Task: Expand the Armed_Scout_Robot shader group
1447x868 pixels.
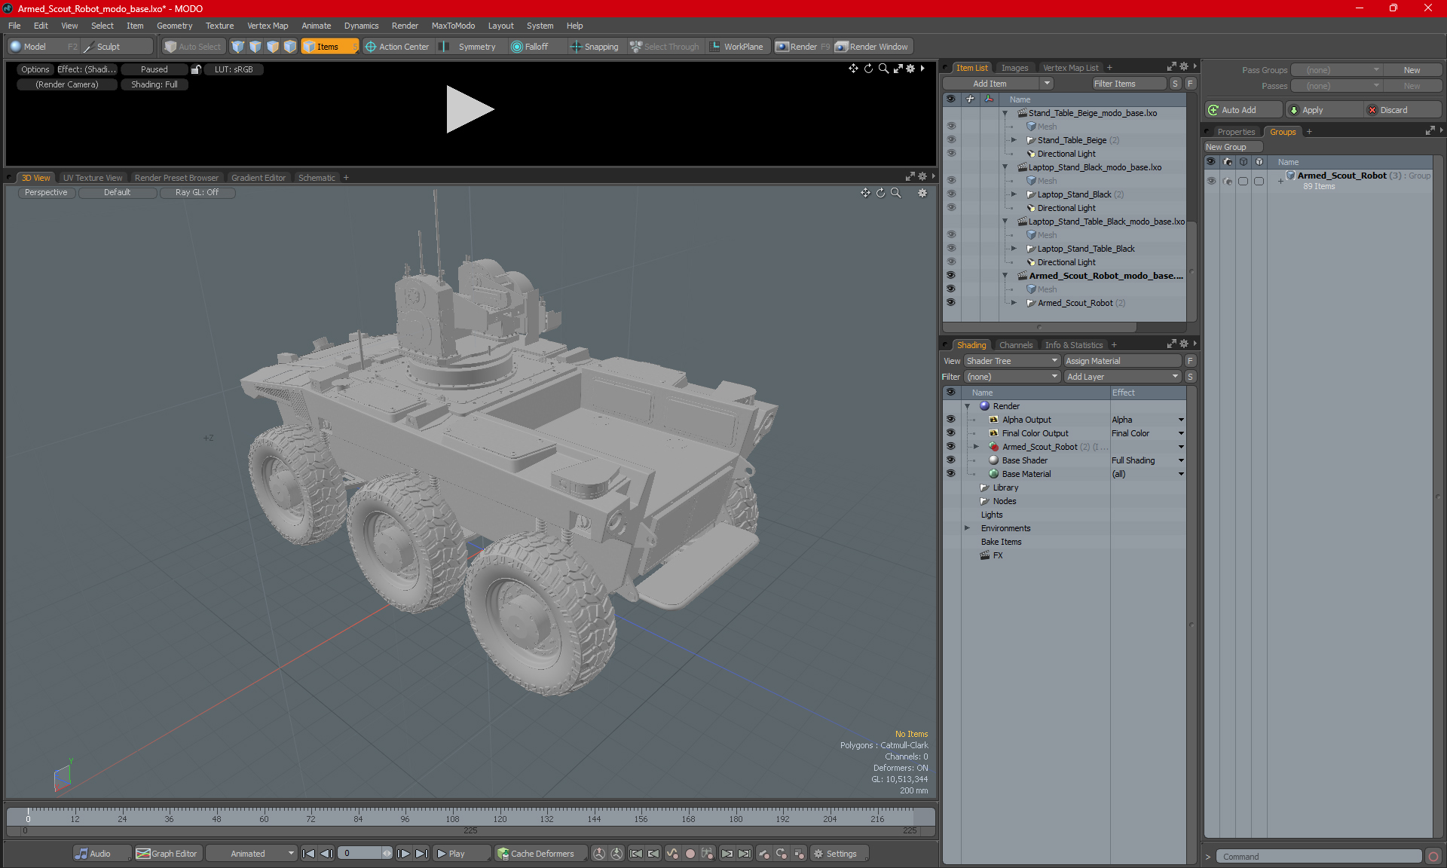Action: 977,446
